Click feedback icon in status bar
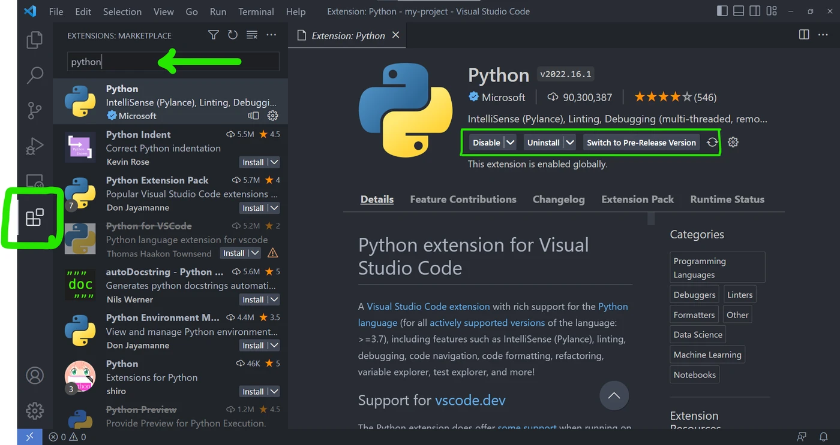 pyautogui.click(x=802, y=437)
